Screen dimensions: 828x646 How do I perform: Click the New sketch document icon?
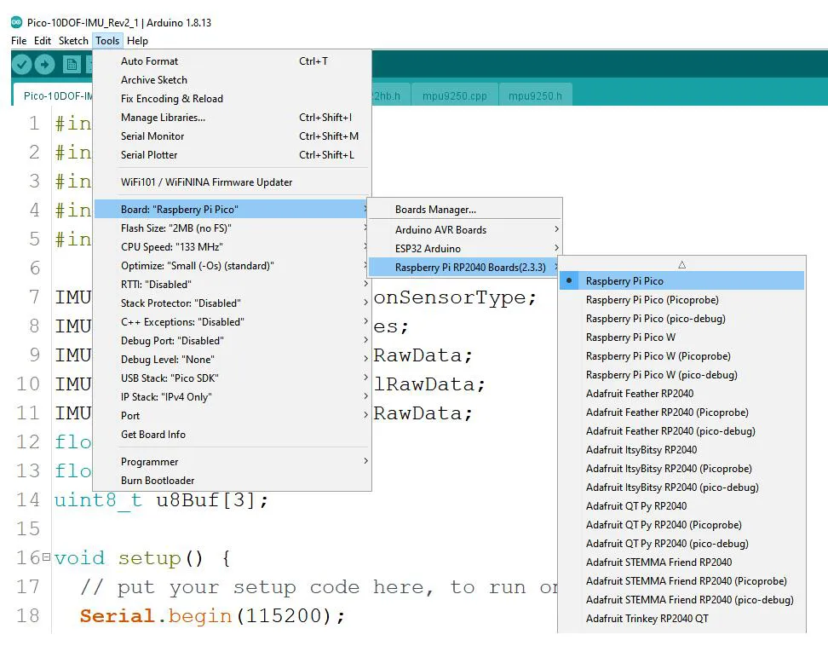click(72, 65)
